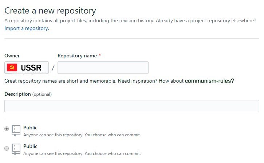Image resolution: width=264 pixels, height=163 pixels.
Task: Click the repository book icon beside selected Public option
Action: [16, 130]
